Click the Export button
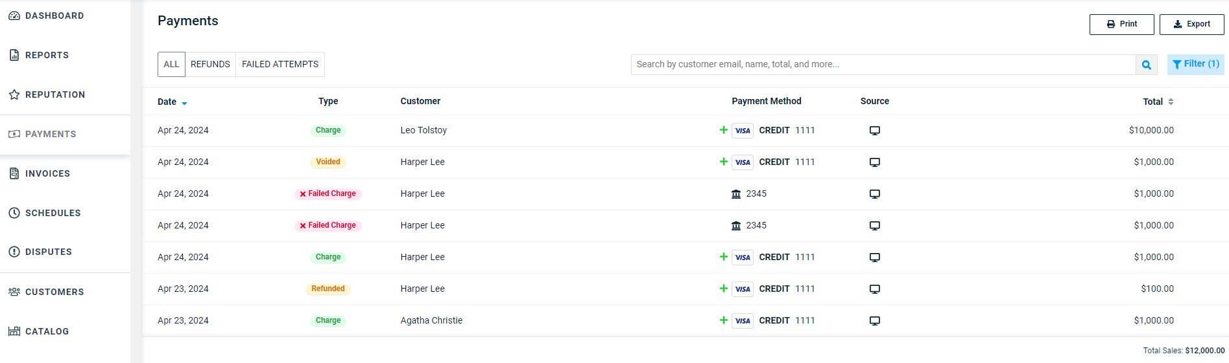1229x363 pixels. click(1192, 24)
